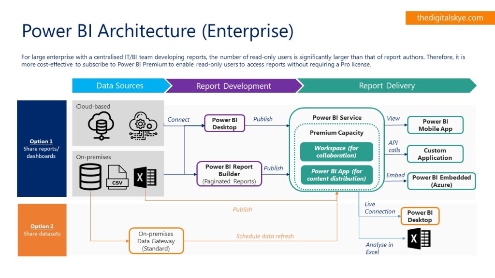
Task: Click the cloud database icon
Action: 101,125
